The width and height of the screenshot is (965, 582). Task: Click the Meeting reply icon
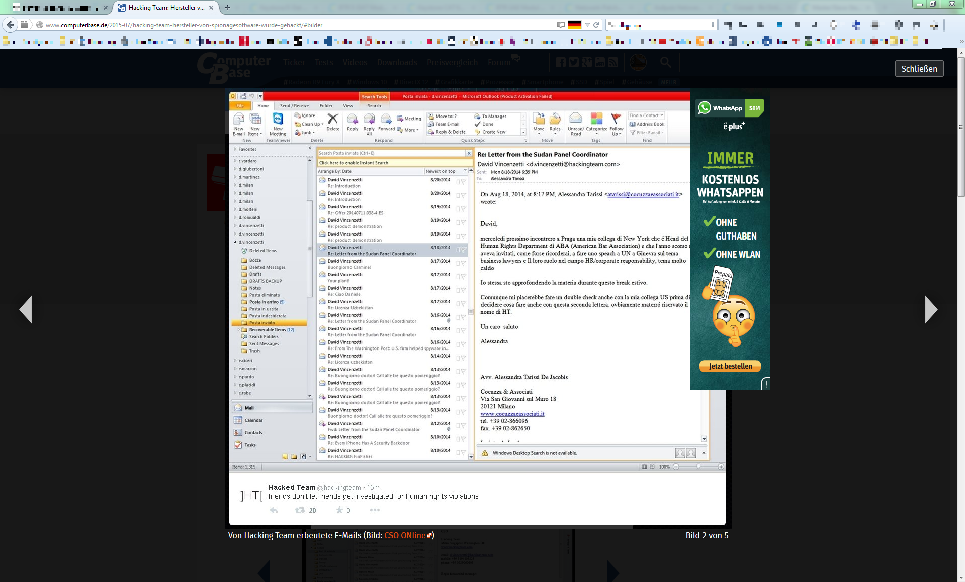click(x=400, y=119)
